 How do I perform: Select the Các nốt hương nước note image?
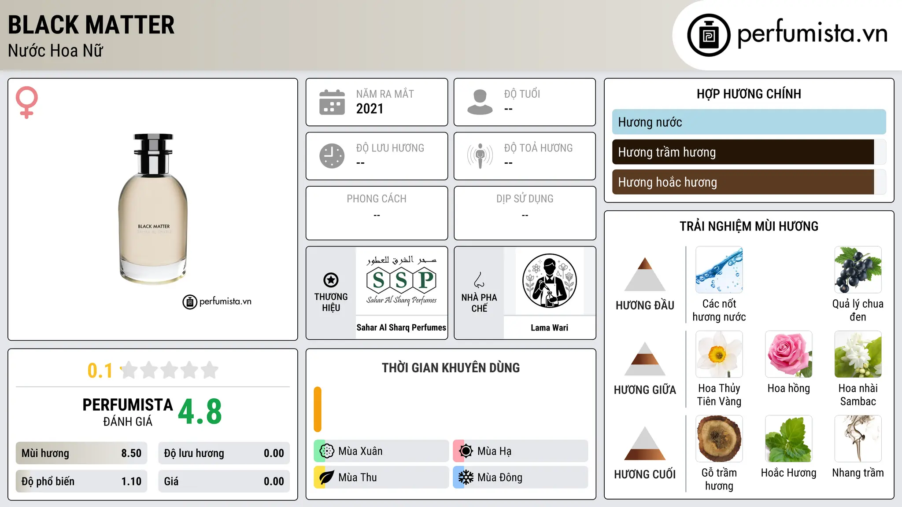(x=719, y=270)
